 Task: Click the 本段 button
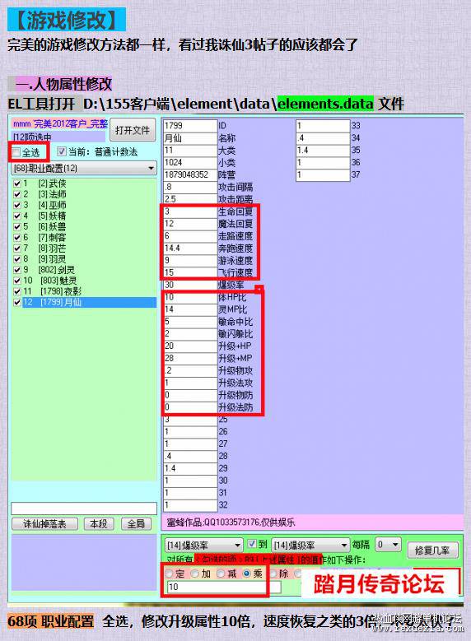[x=98, y=523]
